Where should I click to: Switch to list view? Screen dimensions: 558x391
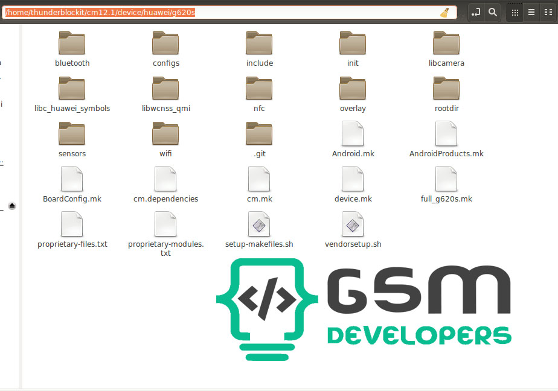(x=531, y=13)
